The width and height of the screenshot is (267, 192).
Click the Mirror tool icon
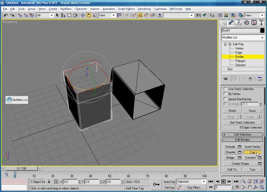pos(198,15)
